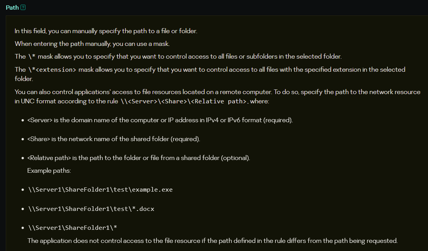The image size is (428, 251).
Task: Click the <Relative path> bullet description
Action: click(x=139, y=158)
